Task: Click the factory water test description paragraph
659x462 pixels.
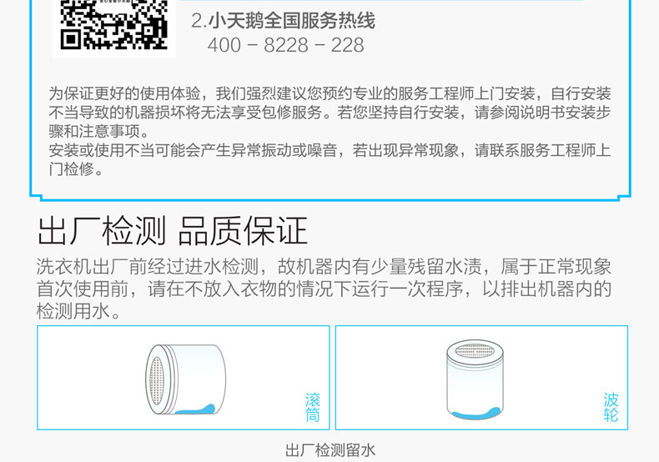Action: 324,289
